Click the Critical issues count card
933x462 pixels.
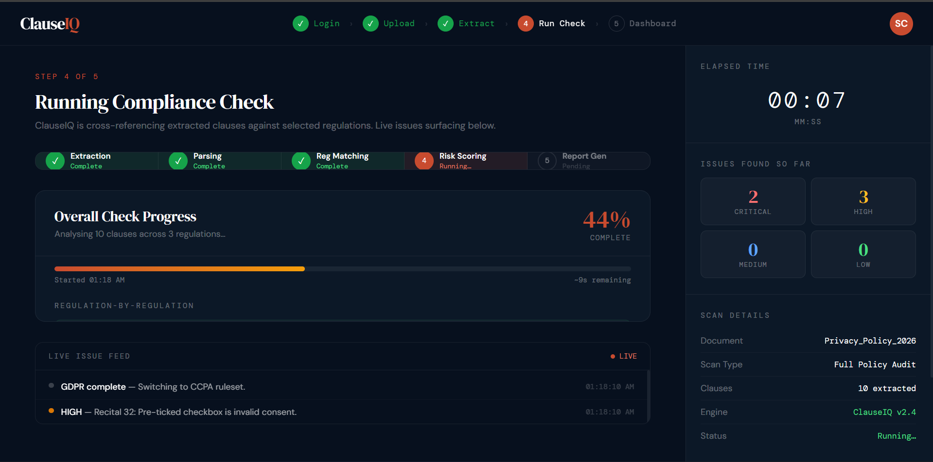[753, 201]
